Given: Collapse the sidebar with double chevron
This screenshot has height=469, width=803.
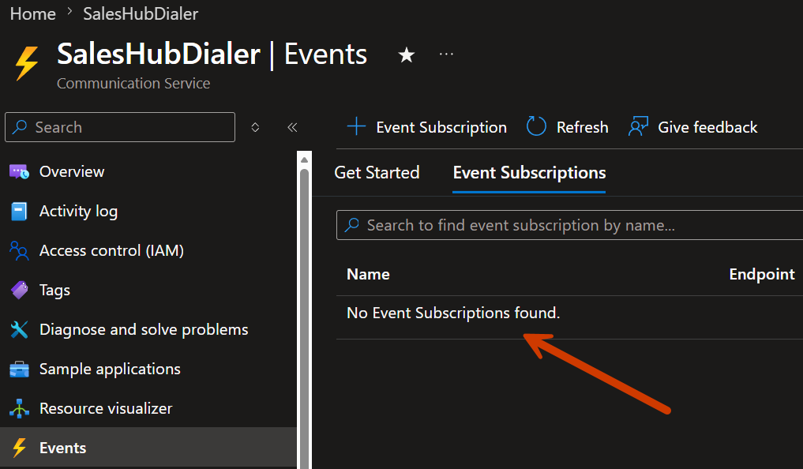Looking at the screenshot, I should click(x=292, y=127).
